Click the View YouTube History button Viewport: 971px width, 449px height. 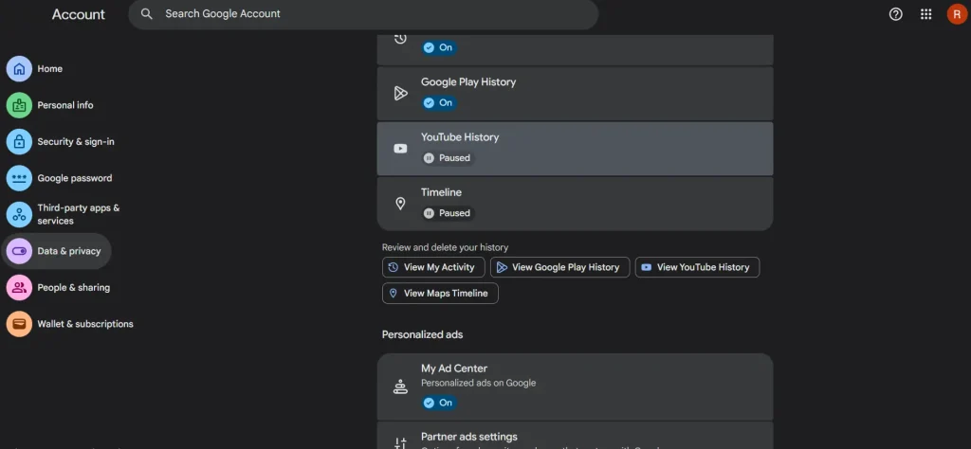click(697, 267)
